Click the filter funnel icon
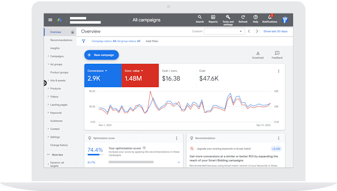337x191 pixels. click(x=84, y=41)
